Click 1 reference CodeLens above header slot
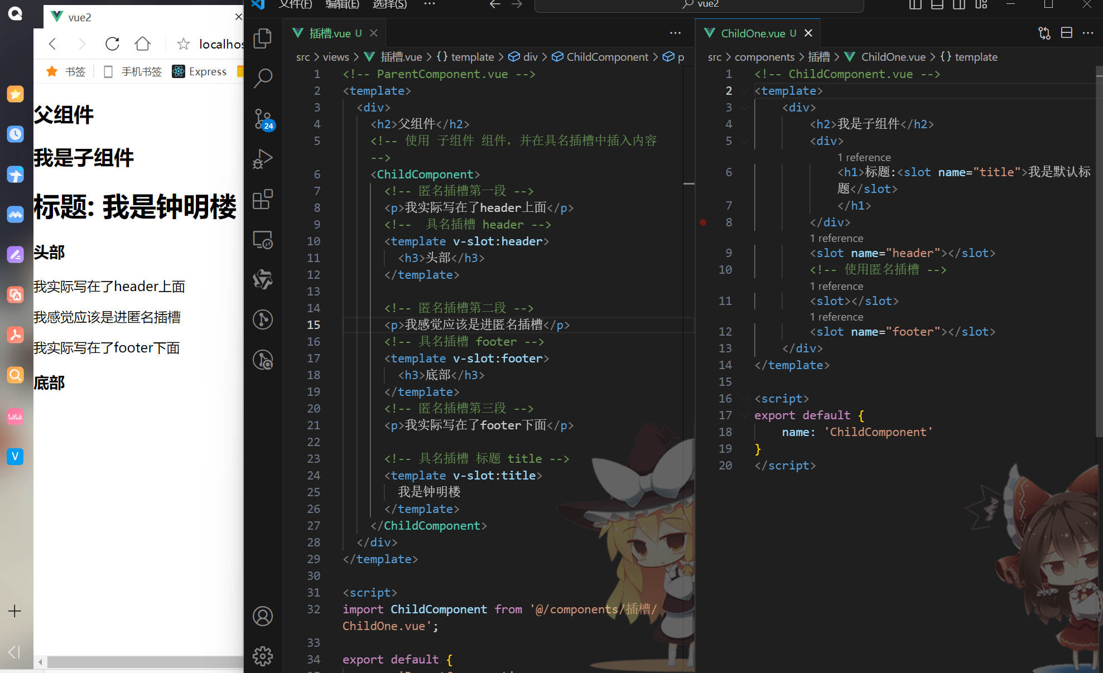The image size is (1103, 673). point(836,238)
